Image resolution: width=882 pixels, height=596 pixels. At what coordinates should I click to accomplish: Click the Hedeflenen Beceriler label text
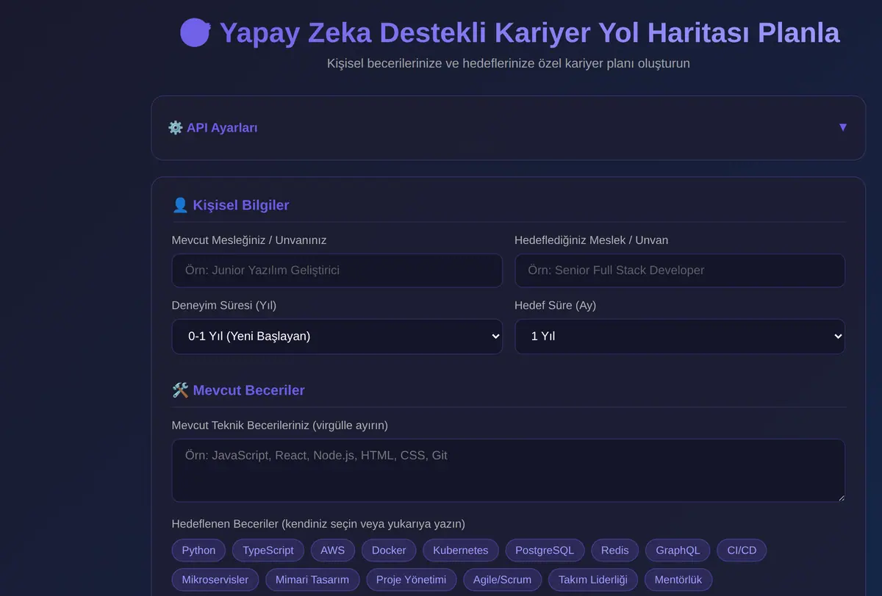click(318, 524)
